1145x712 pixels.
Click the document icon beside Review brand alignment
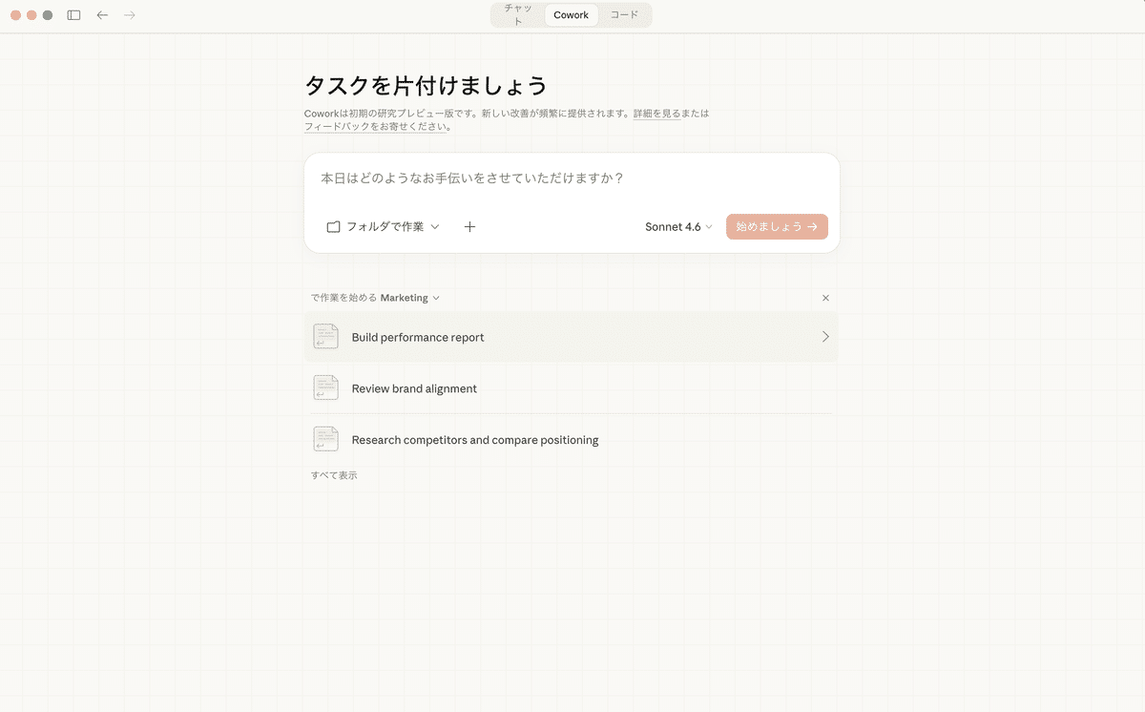(325, 388)
